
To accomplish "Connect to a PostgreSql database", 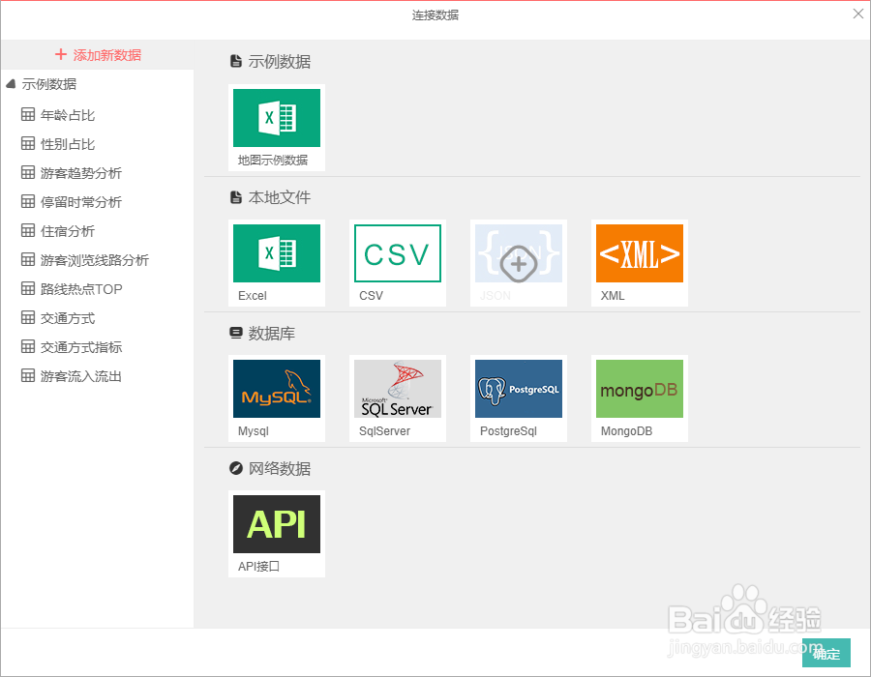I will pos(519,398).
